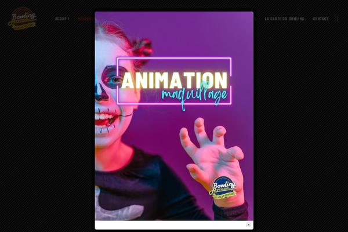Click the Bowling Avenue header logo
348x232 pixels.
pos(22,19)
